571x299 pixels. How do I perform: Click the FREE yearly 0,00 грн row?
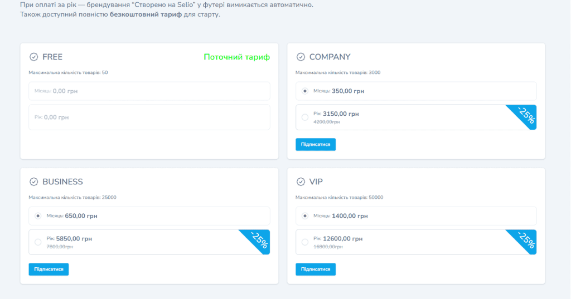pyautogui.click(x=149, y=117)
